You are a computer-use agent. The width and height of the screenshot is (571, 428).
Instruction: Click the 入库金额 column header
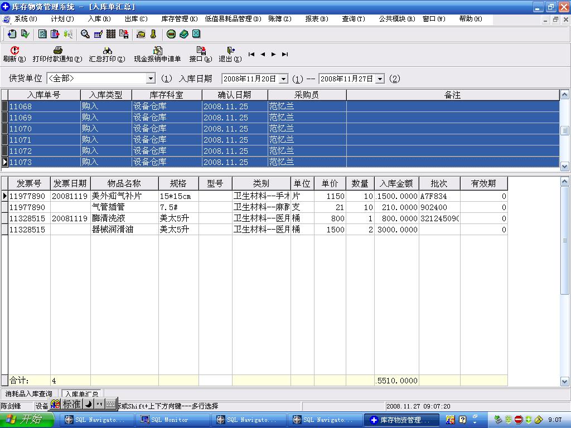click(396, 183)
